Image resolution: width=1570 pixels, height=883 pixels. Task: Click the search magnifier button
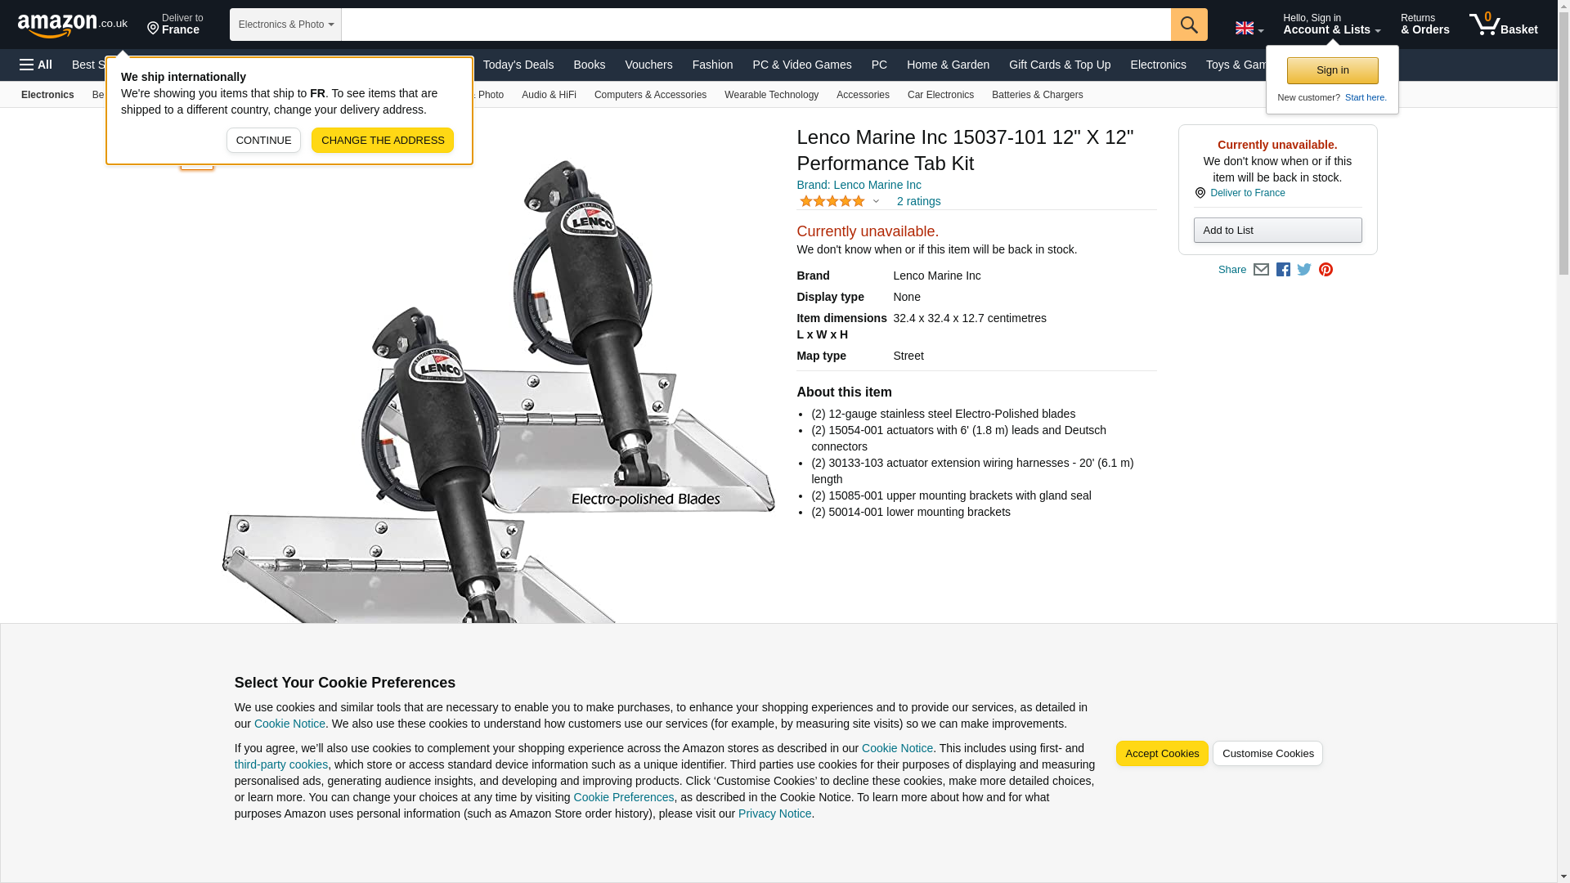(x=1189, y=25)
